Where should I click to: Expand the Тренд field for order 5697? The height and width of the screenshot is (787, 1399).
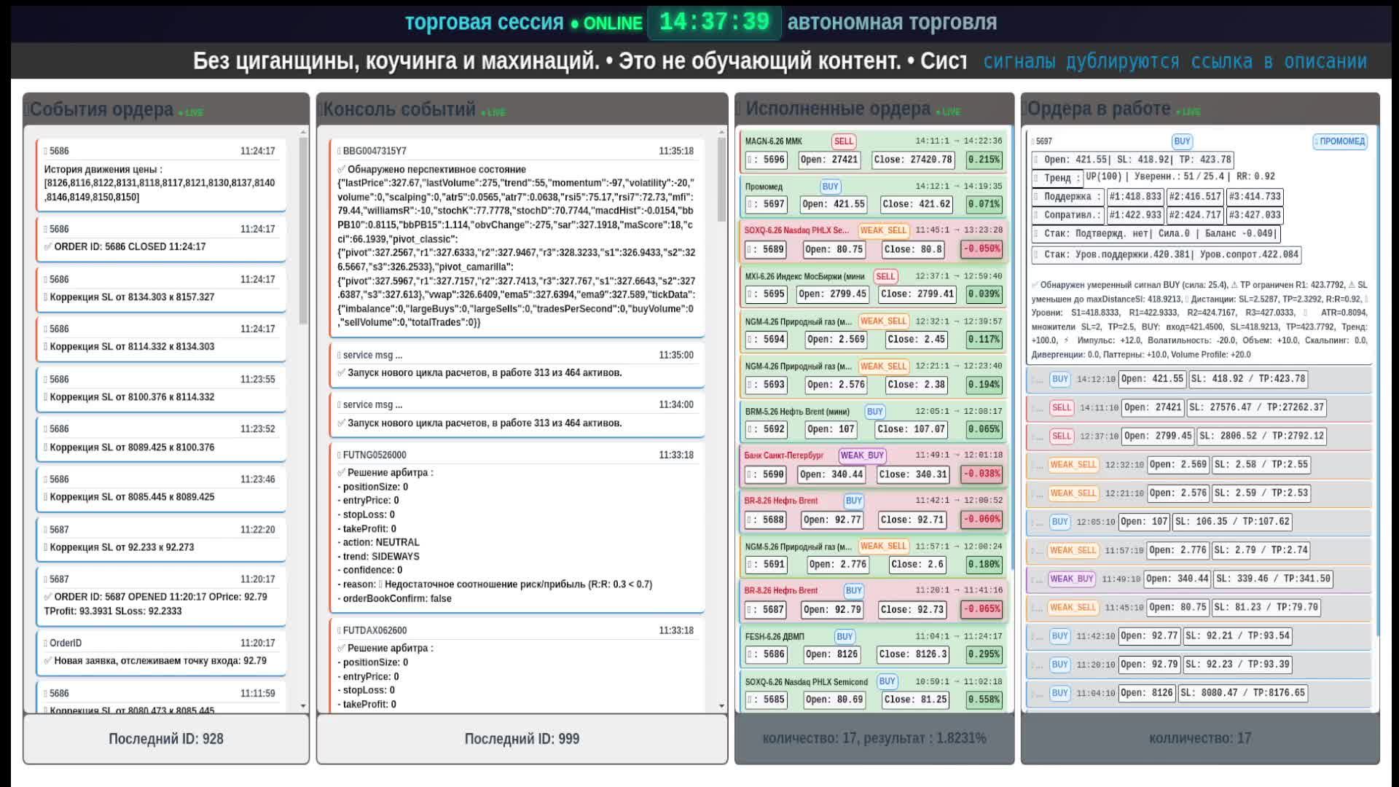click(x=1057, y=177)
